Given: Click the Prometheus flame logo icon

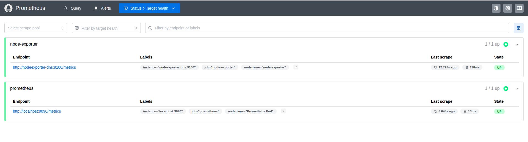Looking at the screenshot, I should tap(9, 8).
